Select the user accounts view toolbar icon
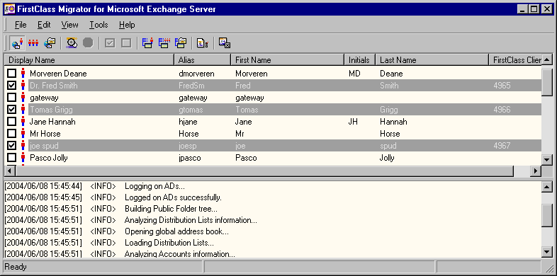This screenshot has height=276, width=557. tap(17, 43)
